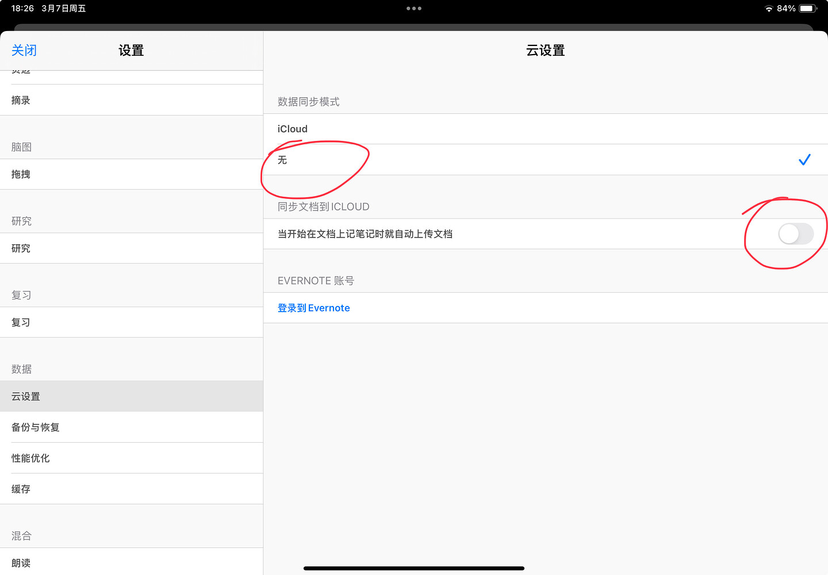Screen dimensions: 828x575
Task: Tap the three-dot multitasking indicator
Action: coord(414,9)
